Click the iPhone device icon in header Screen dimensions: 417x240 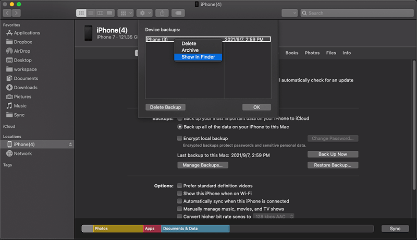point(88,33)
